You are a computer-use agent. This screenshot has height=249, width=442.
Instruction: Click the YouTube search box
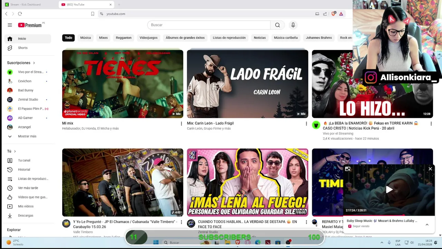209,25
